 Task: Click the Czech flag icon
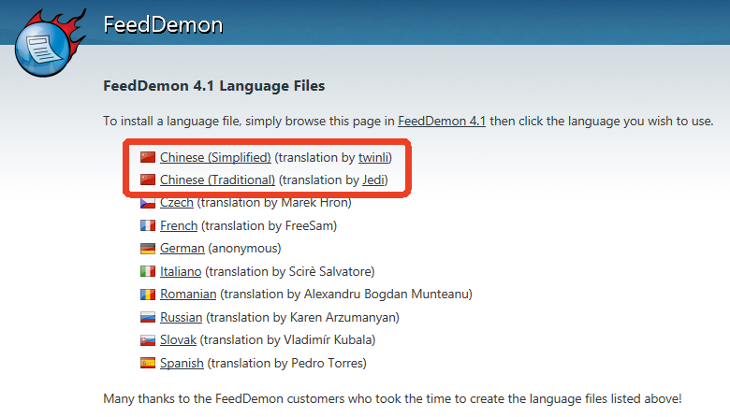click(x=147, y=203)
